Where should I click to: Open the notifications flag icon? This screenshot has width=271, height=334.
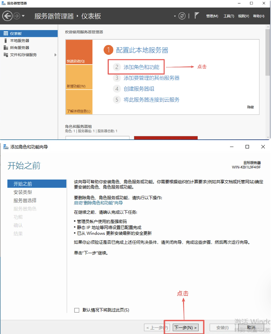pos(197,15)
